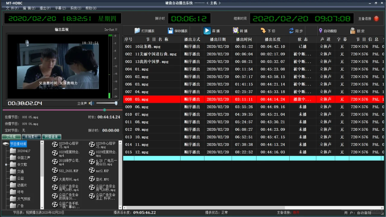Click the 播出长度 column header
The image size is (386, 217).
point(273,39)
